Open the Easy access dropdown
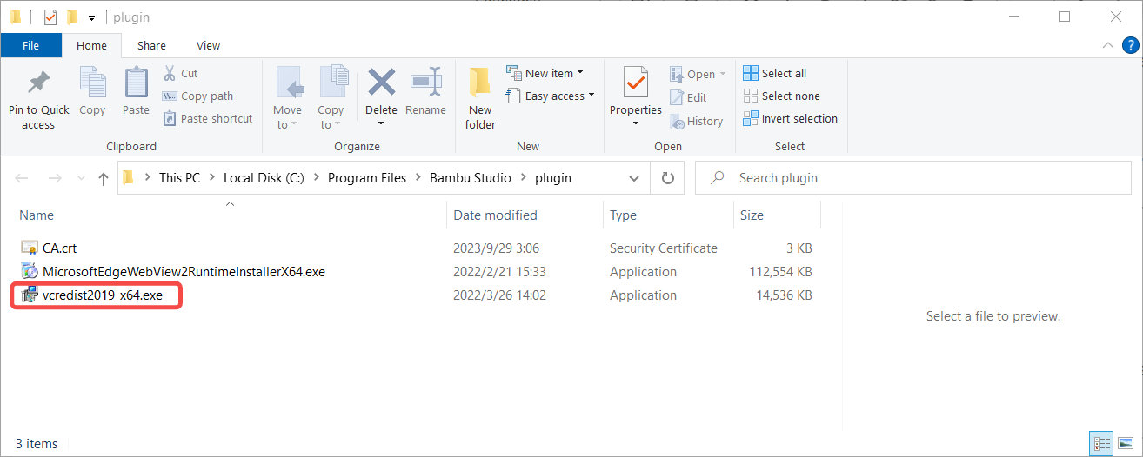1143x457 pixels. (x=550, y=96)
